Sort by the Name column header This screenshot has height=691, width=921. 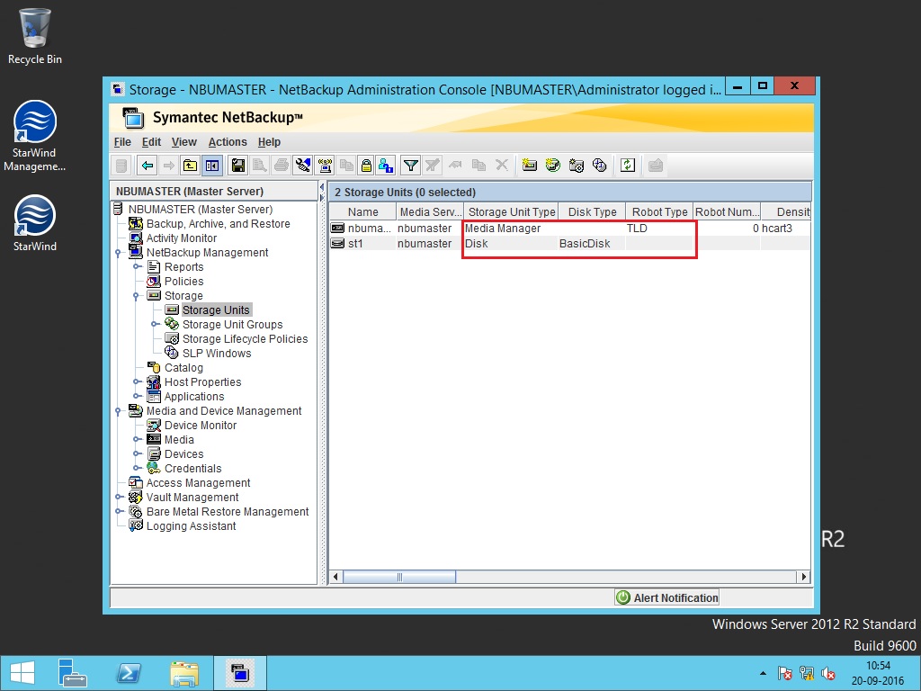[x=362, y=212]
